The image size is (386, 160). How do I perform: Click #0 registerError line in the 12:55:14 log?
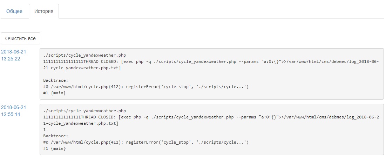(146, 142)
